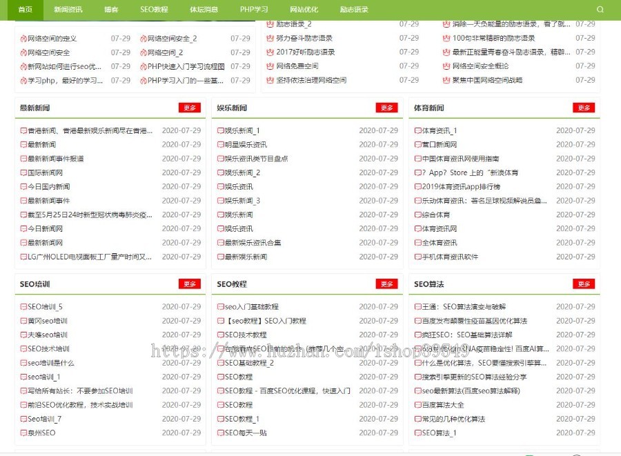Click comment icon beside 最新新闻事件报道

point(23,159)
